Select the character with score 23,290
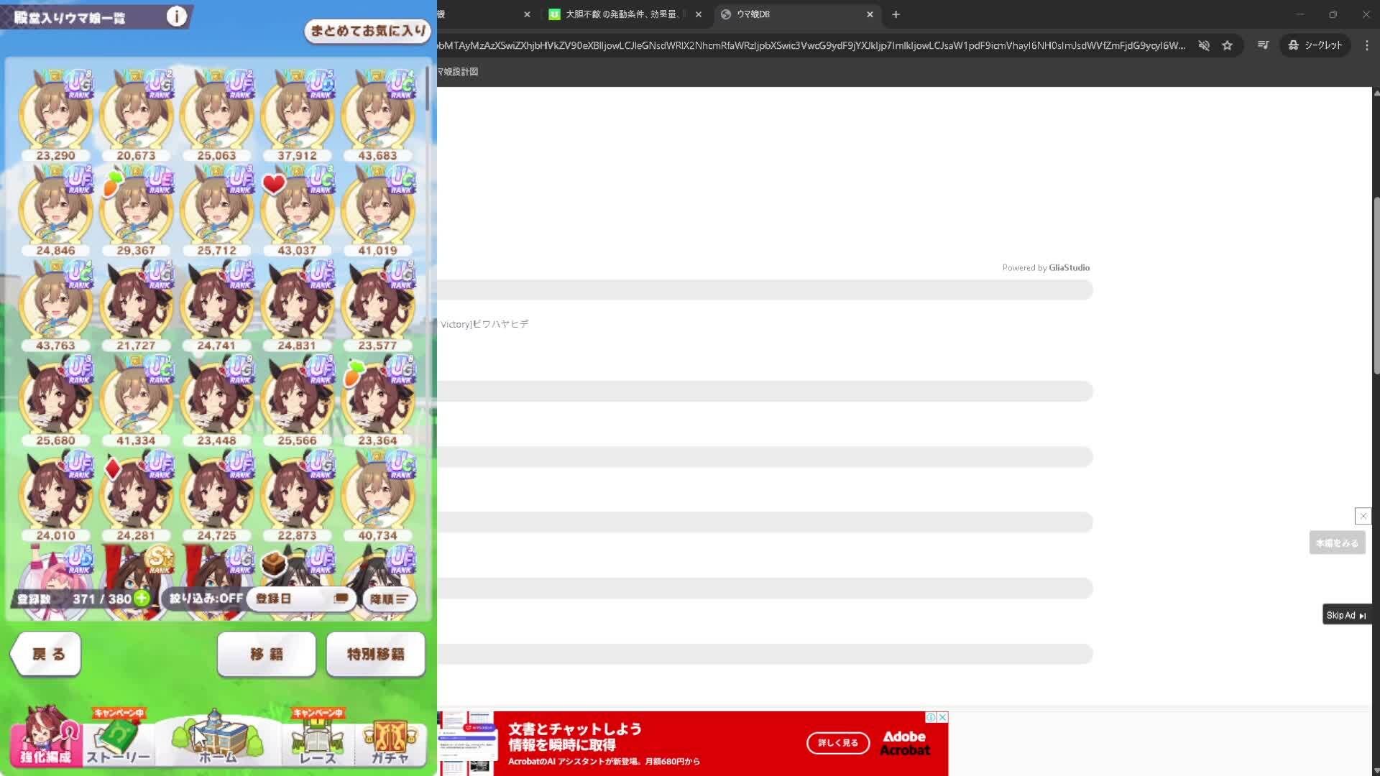 click(55, 115)
